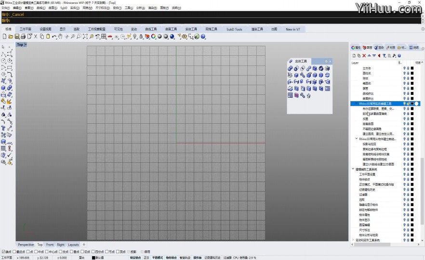This screenshot has width=425, height=260.
Task: Toggle 平面模式 in status bar
Action: pyautogui.click(x=157, y=258)
